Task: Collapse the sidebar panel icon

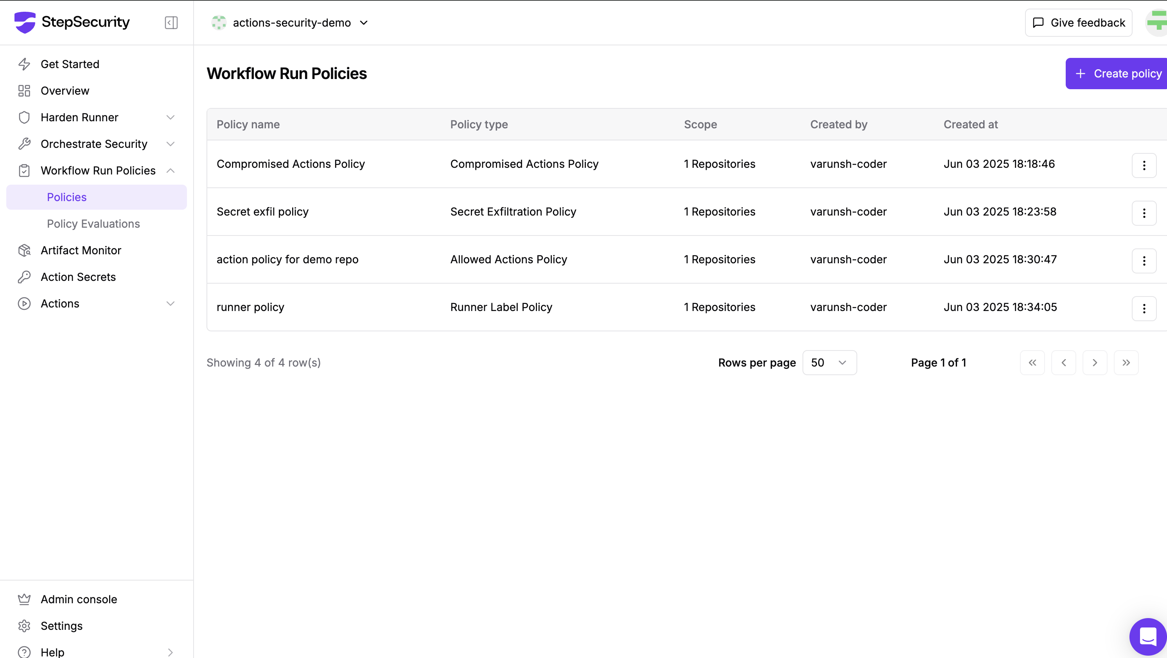Action: coord(171,23)
